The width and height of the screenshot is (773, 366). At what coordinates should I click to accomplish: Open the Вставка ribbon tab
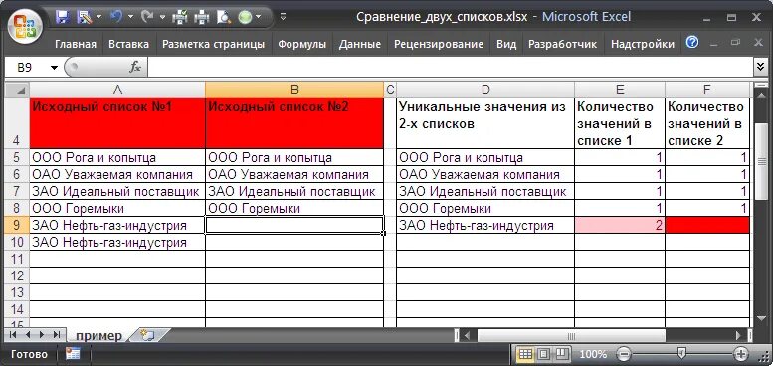[x=128, y=44]
